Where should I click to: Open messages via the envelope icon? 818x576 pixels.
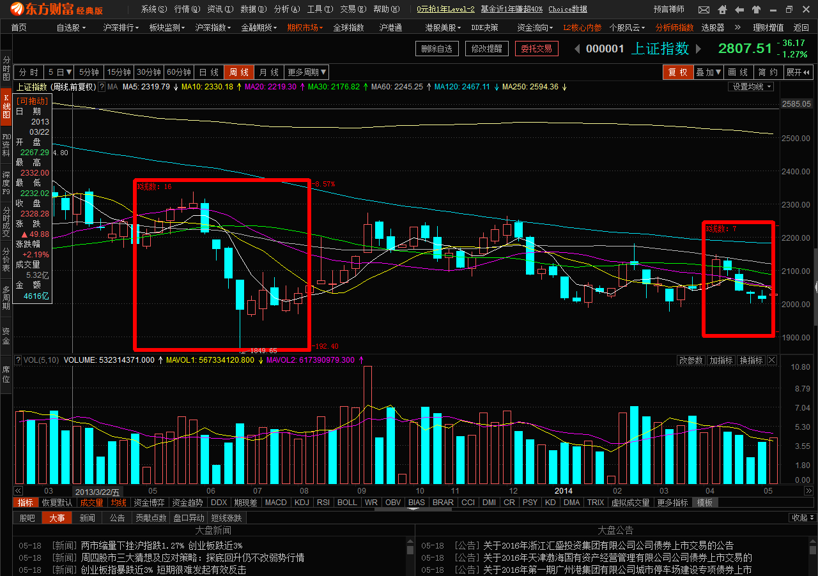click(x=704, y=9)
